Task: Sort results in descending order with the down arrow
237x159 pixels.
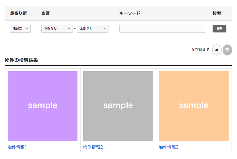Action: [x=227, y=50]
